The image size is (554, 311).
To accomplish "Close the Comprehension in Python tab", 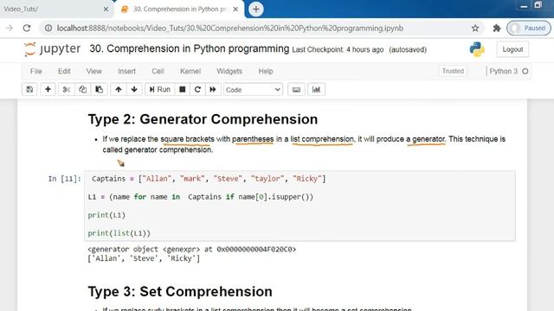I will pyautogui.click(x=235, y=10).
